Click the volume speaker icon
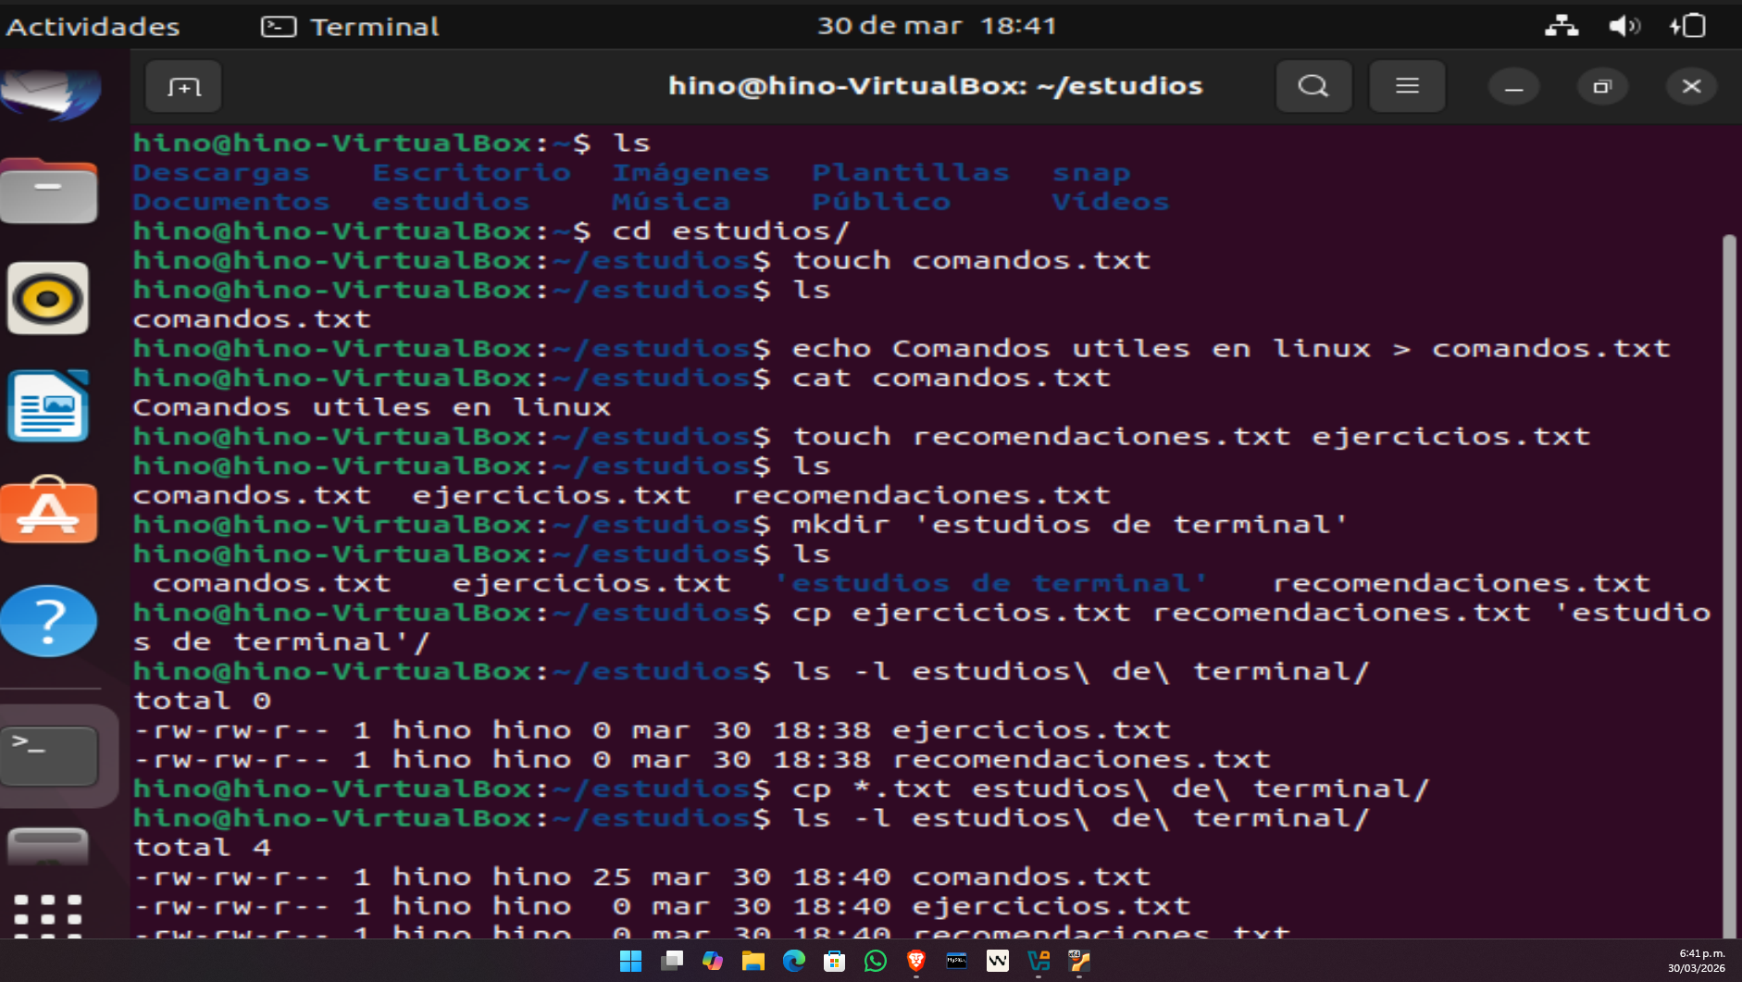 click(x=1624, y=26)
